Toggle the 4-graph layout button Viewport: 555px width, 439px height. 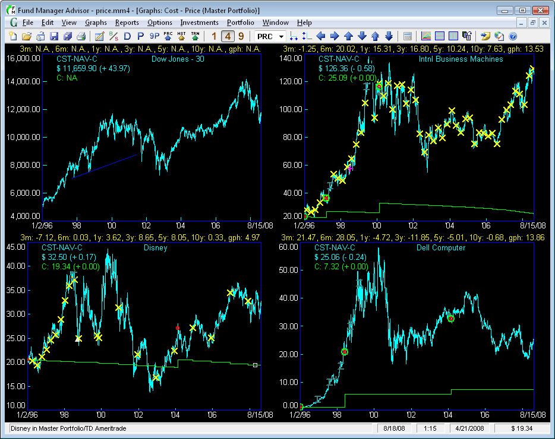pos(228,36)
